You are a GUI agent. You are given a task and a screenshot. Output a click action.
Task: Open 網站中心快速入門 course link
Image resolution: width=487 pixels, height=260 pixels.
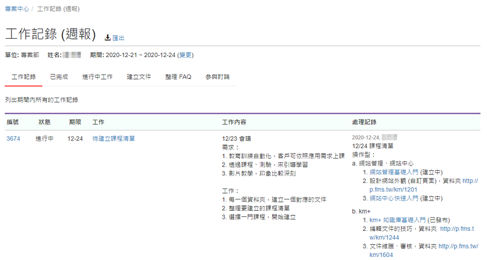pyautogui.click(x=394, y=198)
